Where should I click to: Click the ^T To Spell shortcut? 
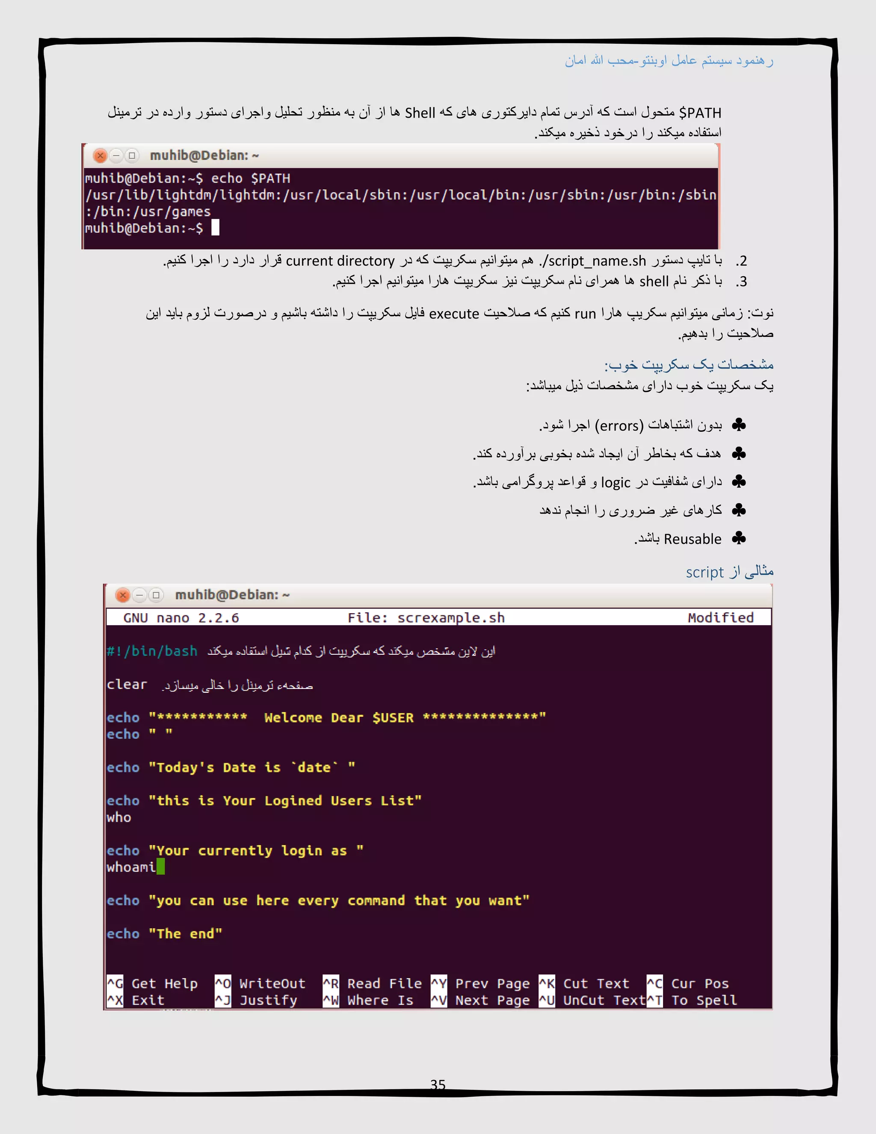coord(693,1000)
